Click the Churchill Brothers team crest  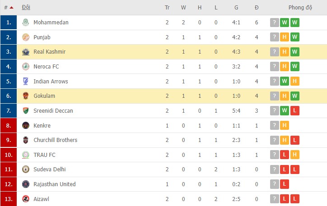pyautogui.click(x=26, y=140)
